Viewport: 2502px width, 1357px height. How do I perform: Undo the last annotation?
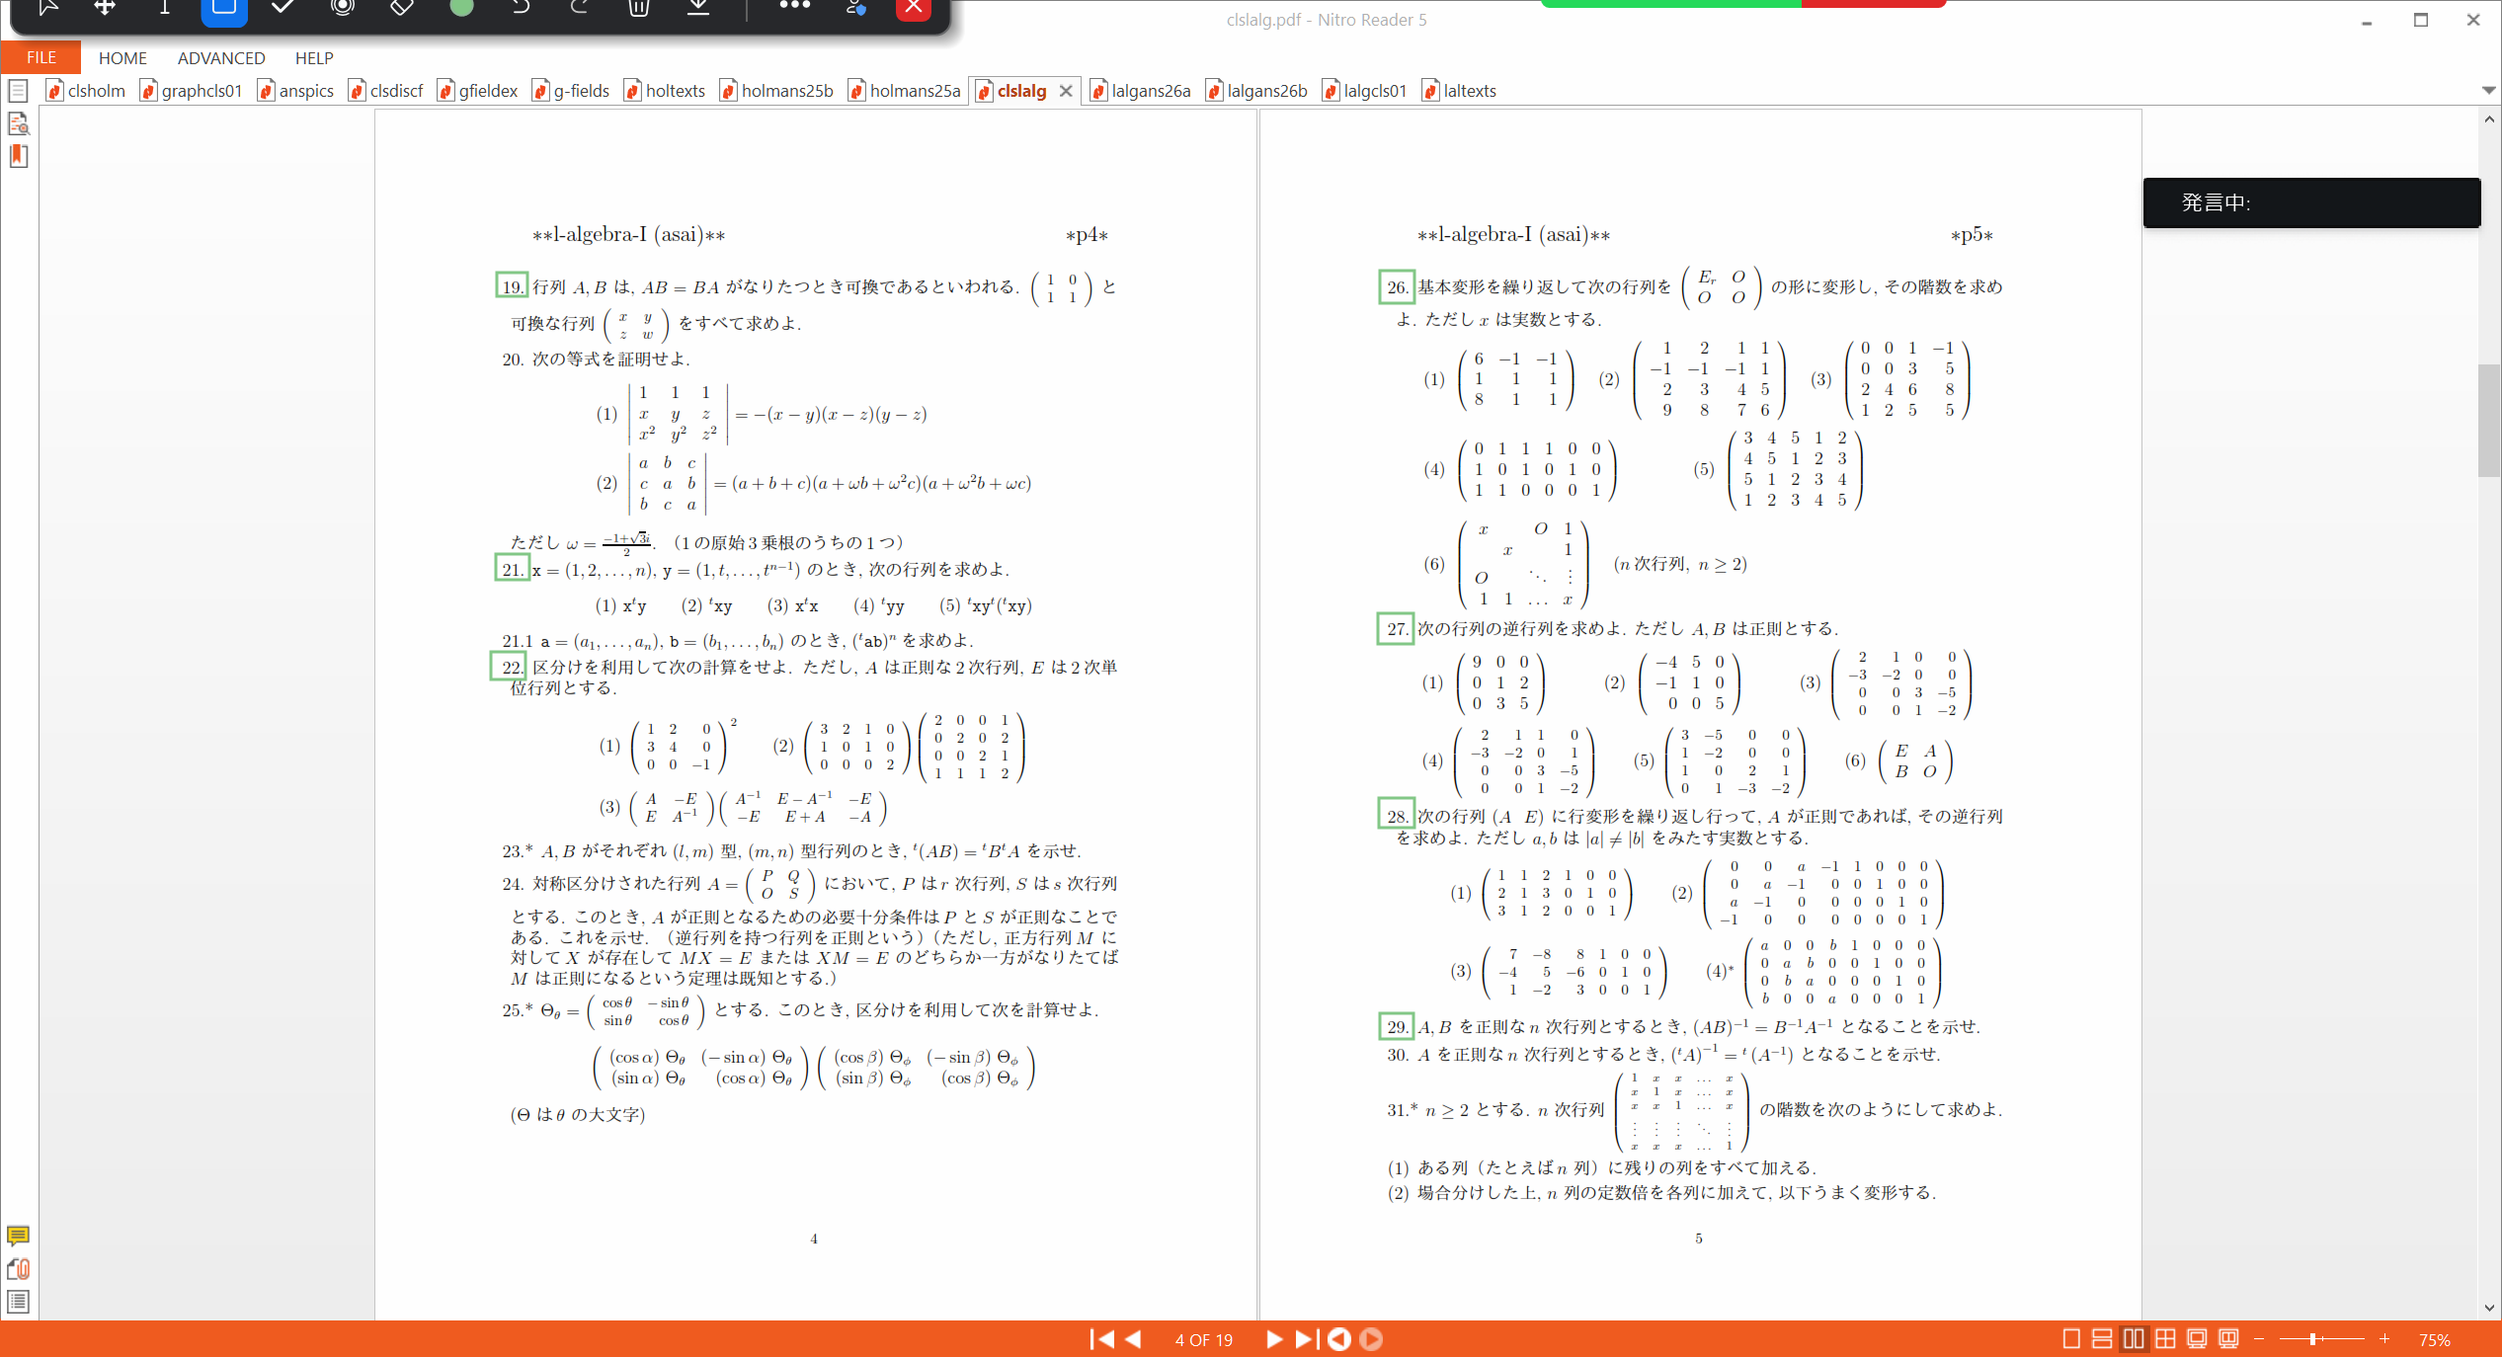(521, 8)
